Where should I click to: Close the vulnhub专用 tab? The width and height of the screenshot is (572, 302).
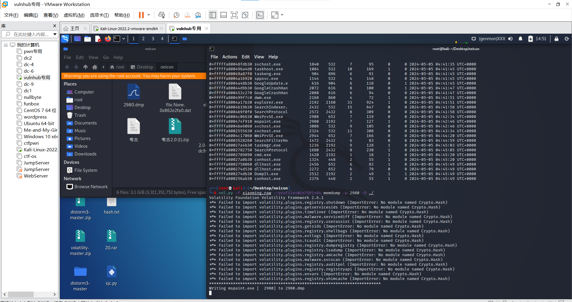(206, 28)
